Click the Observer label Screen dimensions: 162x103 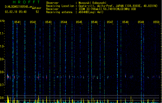click(52, 3)
